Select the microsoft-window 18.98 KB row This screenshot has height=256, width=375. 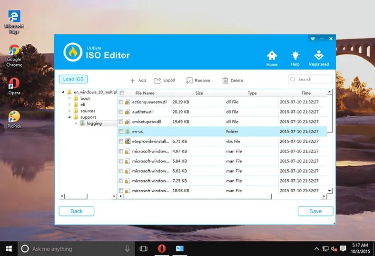point(222,191)
